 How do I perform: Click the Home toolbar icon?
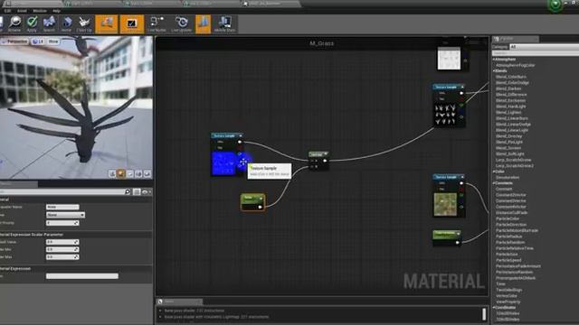(66, 24)
